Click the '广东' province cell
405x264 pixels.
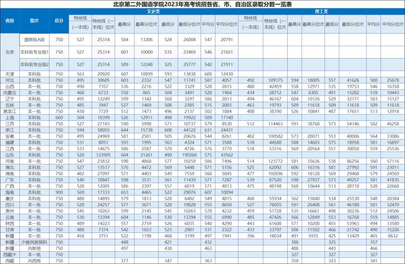(x=10, y=180)
